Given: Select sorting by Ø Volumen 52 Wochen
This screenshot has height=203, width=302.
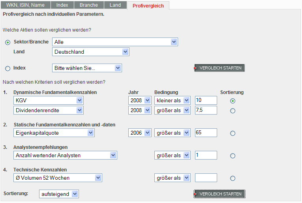Looking at the screenshot, I should point(233,178).
